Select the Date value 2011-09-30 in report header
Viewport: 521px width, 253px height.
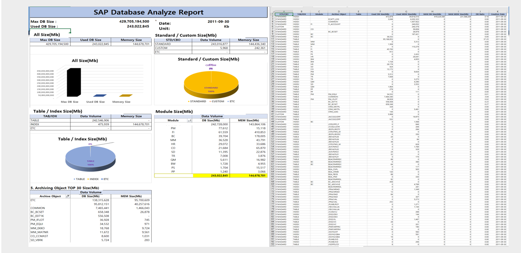tap(218, 21)
